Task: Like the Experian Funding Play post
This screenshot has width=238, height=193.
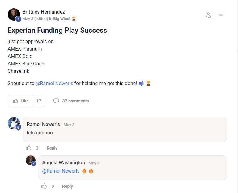Action: 21,101
